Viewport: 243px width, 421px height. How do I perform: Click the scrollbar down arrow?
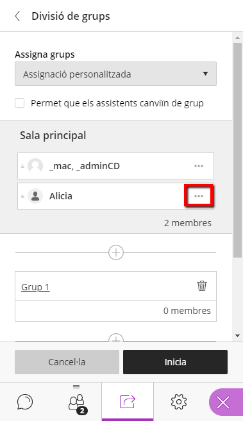(237, 336)
